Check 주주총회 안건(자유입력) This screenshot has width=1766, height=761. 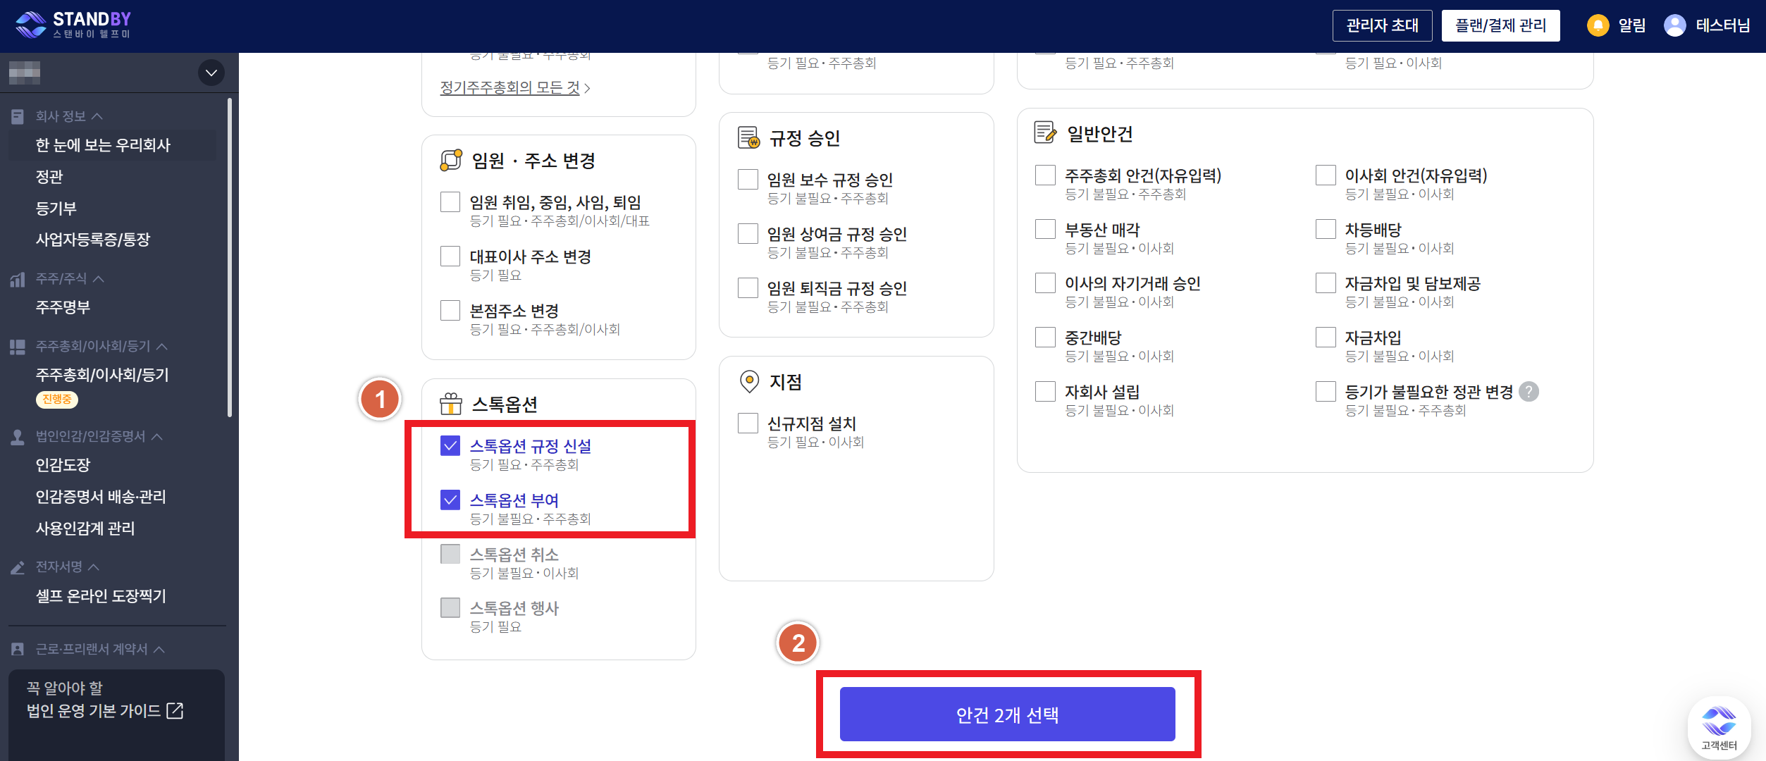[1045, 175]
